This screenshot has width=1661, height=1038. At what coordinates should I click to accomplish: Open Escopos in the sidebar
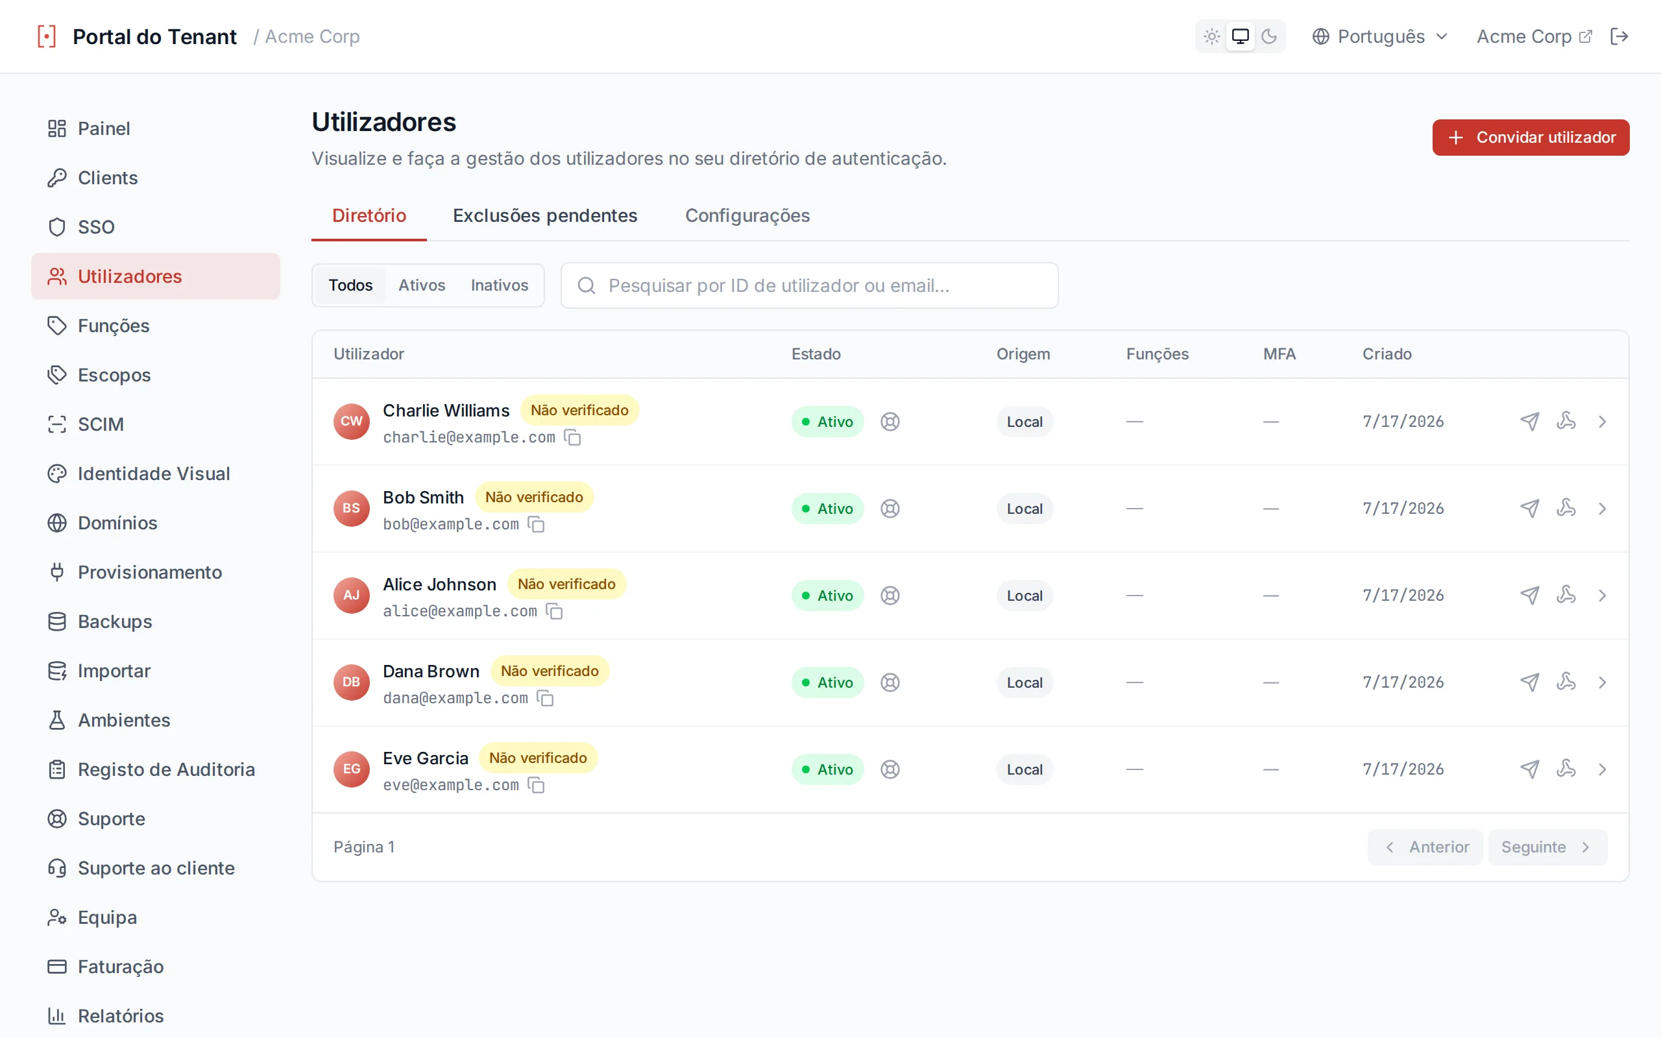click(155, 375)
